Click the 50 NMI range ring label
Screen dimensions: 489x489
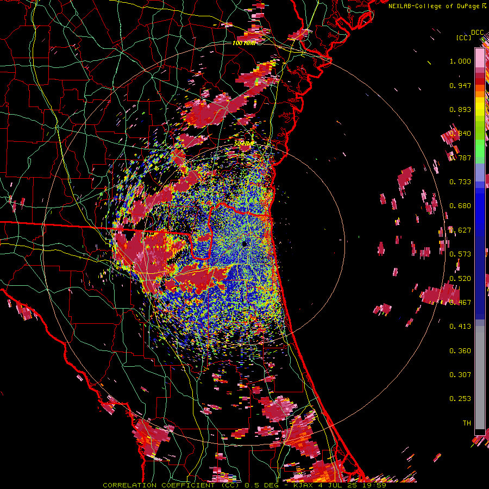pyautogui.click(x=244, y=143)
